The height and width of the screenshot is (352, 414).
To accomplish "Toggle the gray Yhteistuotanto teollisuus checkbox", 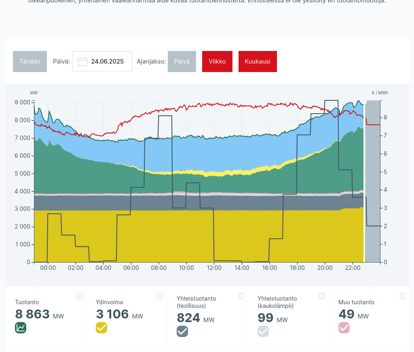I will 182,331.
